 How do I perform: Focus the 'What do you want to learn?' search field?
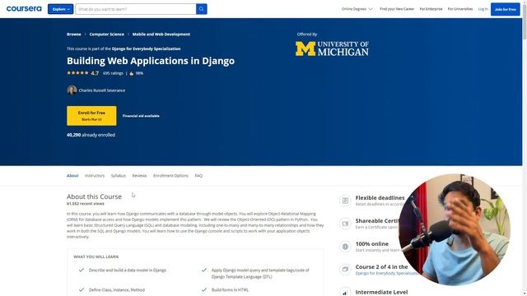(136, 9)
